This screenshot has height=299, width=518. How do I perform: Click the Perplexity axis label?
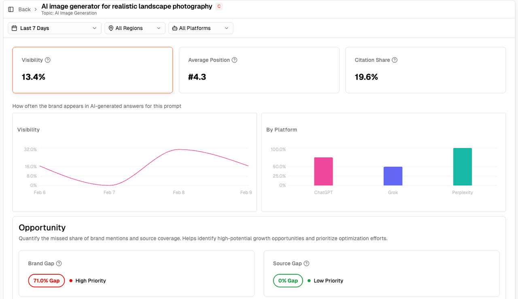click(463, 193)
